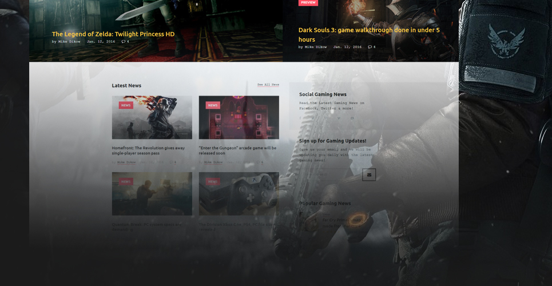Image resolution: width=552 pixels, height=286 pixels.
Task: Open "Enter the Gungeon" arcade game headline
Action: [237, 151]
